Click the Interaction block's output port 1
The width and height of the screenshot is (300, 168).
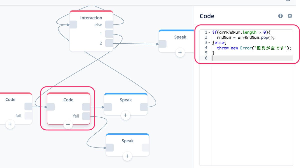coord(109,34)
